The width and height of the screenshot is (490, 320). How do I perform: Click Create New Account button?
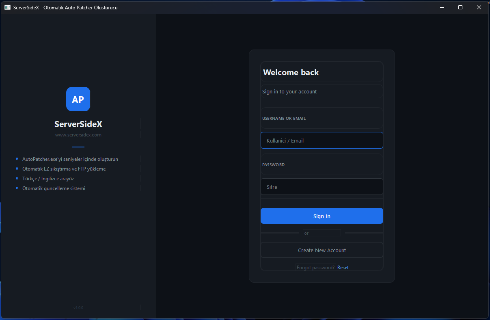322,250
